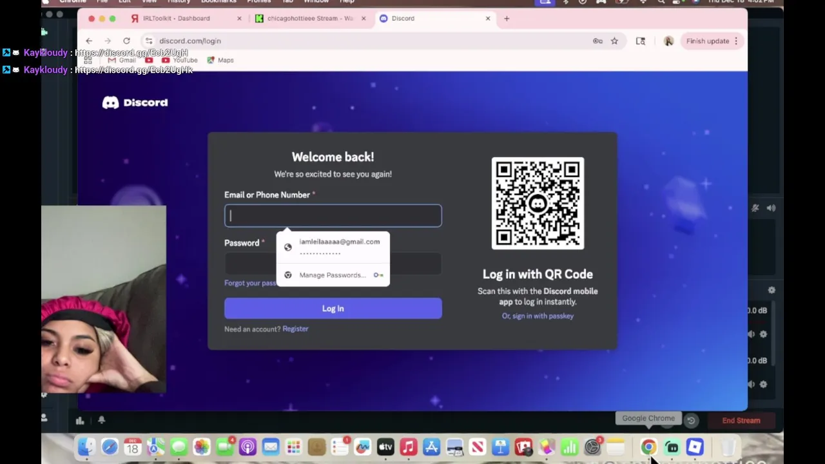Open Safari from the dock
This screenshot has width=825, height=464.
pyautogui.click(x=110, y=447)
